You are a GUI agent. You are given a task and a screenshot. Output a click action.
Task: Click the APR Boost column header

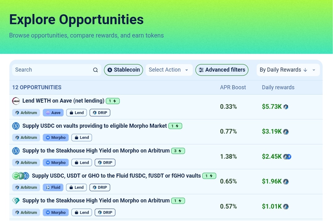[x=233, y=87]
